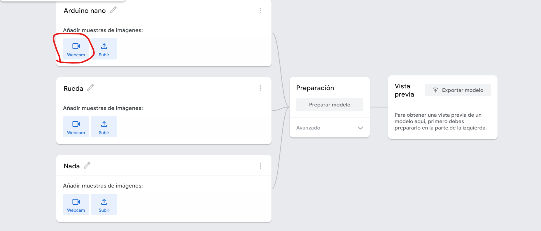Click the pencil icon beside Nada
541x231 pixels.
tap(87, 165)
